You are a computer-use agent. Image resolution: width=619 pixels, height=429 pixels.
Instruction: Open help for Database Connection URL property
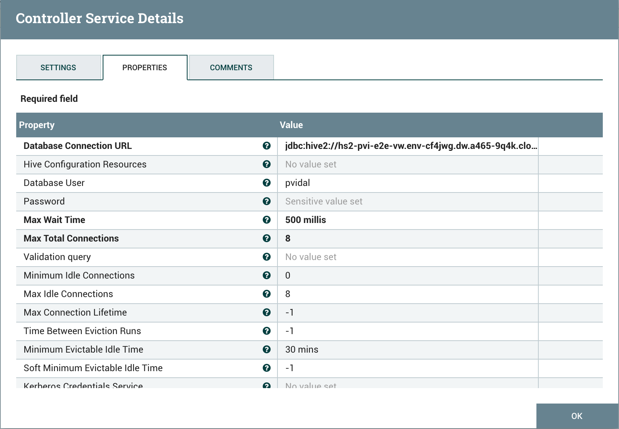[x=267, y=146]
